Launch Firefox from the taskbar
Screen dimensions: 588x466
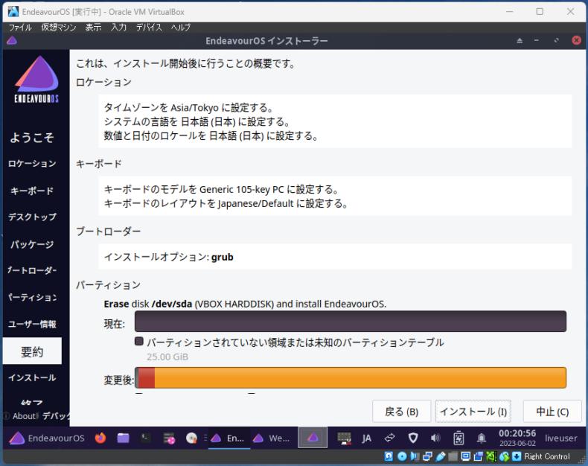tap(100, 438)
